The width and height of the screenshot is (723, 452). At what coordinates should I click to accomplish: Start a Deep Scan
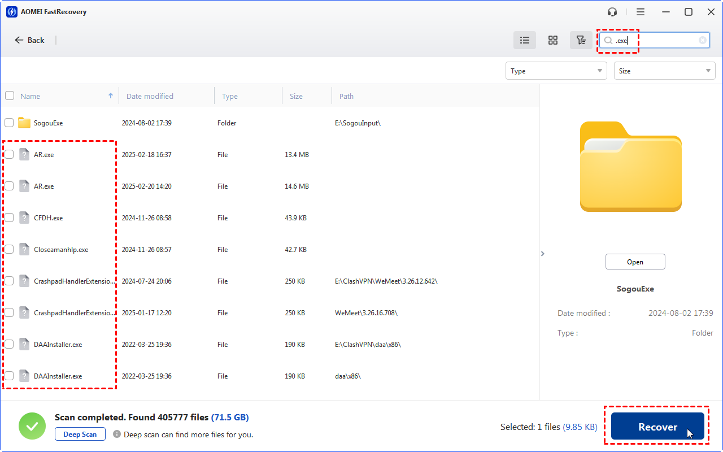pos(80,434)
